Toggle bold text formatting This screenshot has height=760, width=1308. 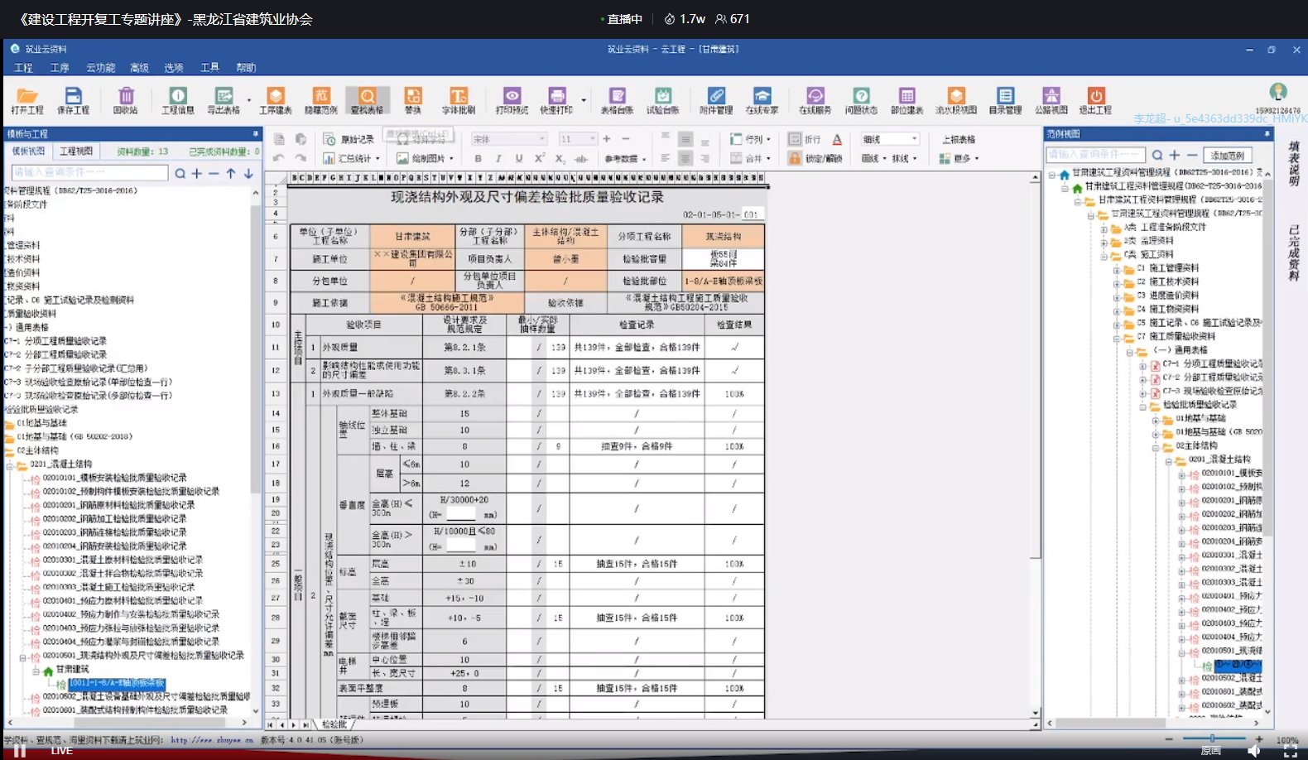pos(478,158)
